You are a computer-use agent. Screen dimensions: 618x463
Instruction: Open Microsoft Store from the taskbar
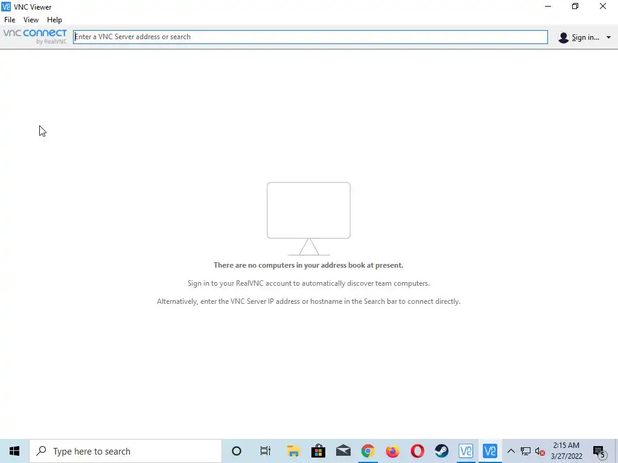pos(318,451)
